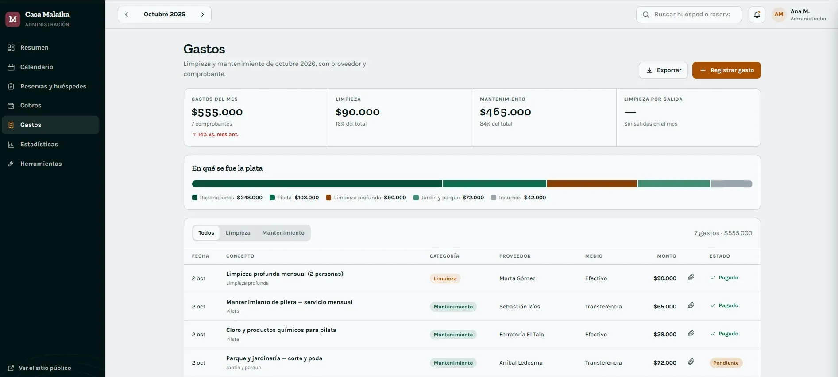838x377 pixels.
Task: Go to Reservas y huéspedes section
Action: 50,87
